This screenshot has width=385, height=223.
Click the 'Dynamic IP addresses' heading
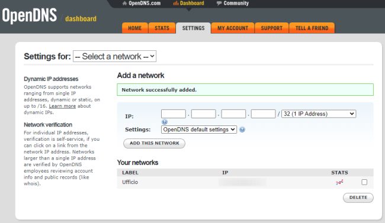click(x=51, y=79)
